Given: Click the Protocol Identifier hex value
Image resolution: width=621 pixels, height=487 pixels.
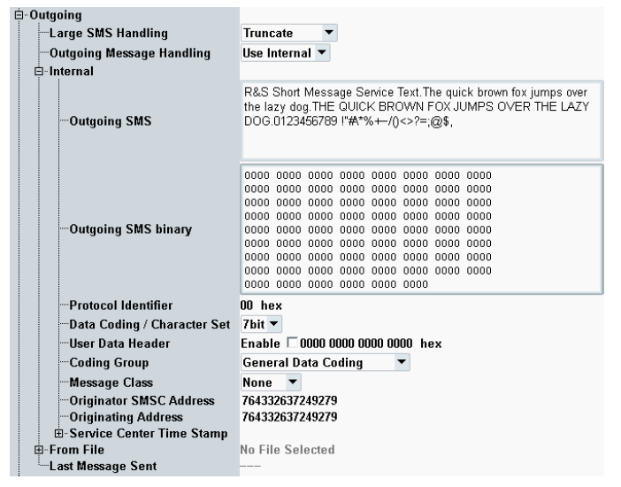Looking at the screenshot, I should (262, 306).
